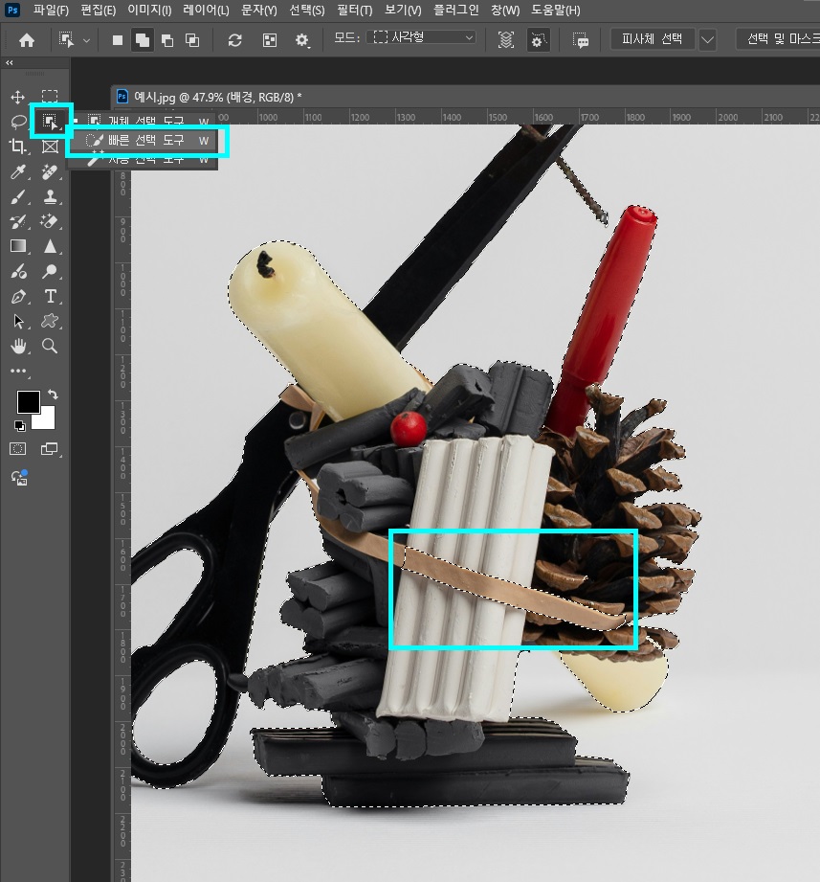Open the 편집(E) menu
This screenshot has width=820, height=882.
[x=99, y=11]
